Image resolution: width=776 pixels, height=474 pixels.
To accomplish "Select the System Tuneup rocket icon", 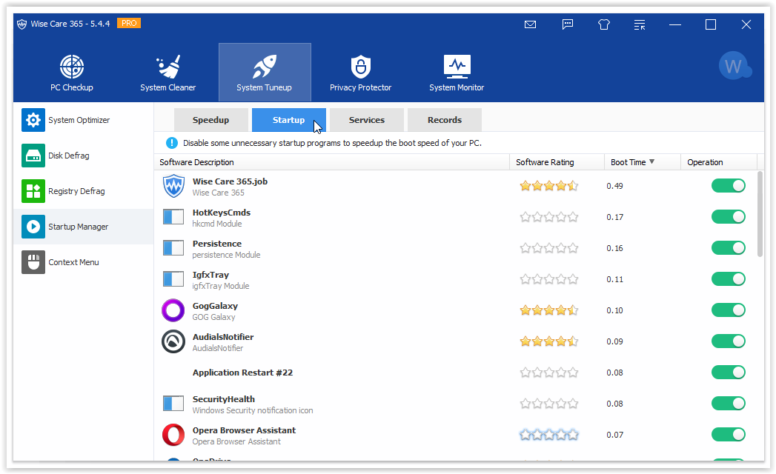I will point(265,67).
